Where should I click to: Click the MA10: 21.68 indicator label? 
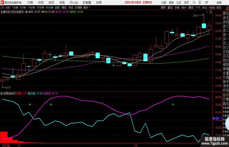pyautogui.click(x=48, y=12)
